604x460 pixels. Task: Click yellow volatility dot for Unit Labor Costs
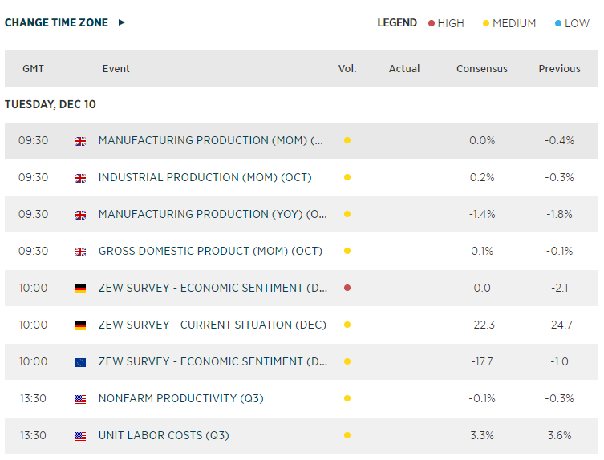coord(347,436)
